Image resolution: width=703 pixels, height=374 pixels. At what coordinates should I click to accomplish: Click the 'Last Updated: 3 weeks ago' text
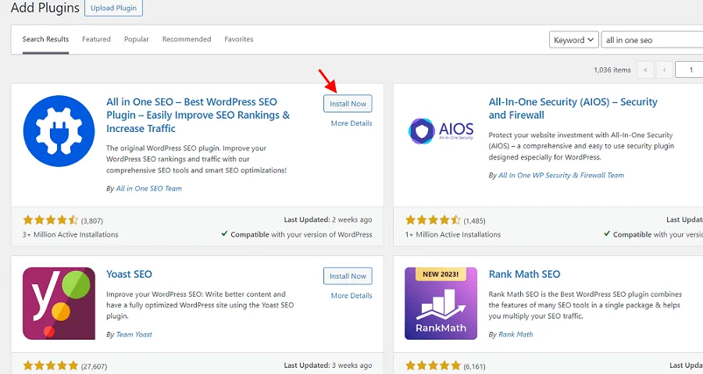(328, 365)
